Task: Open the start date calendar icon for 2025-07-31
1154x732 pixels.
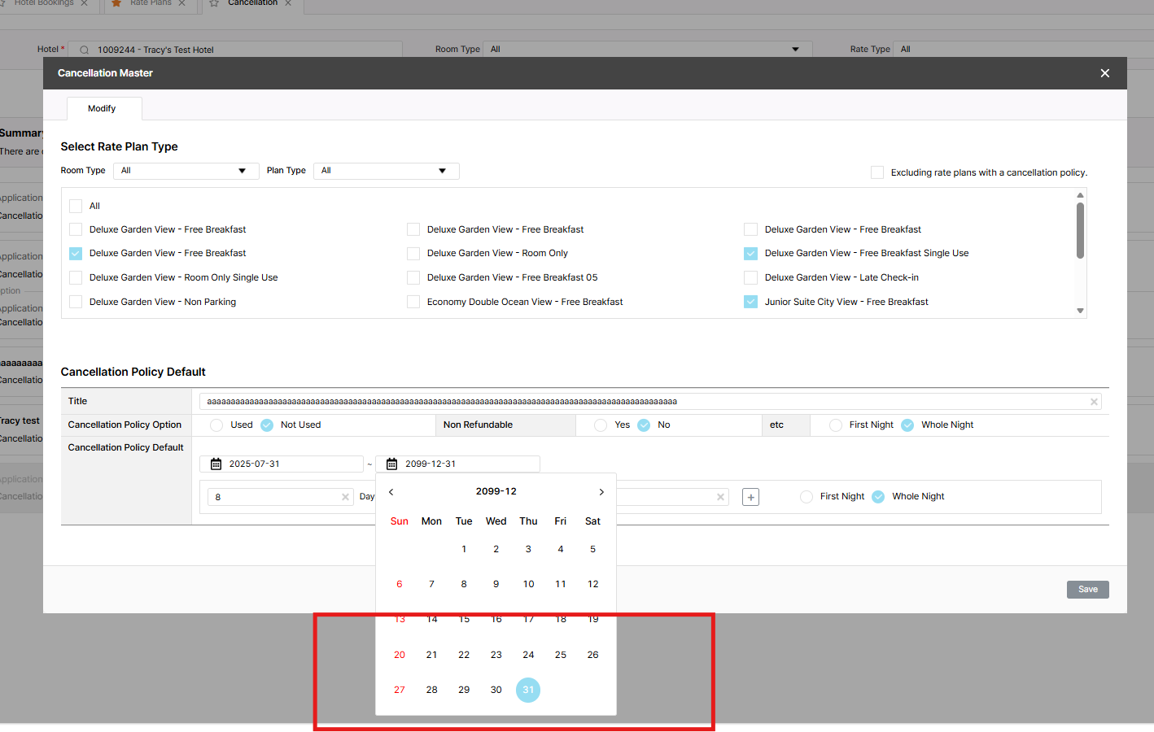Action: click(216, 464)
